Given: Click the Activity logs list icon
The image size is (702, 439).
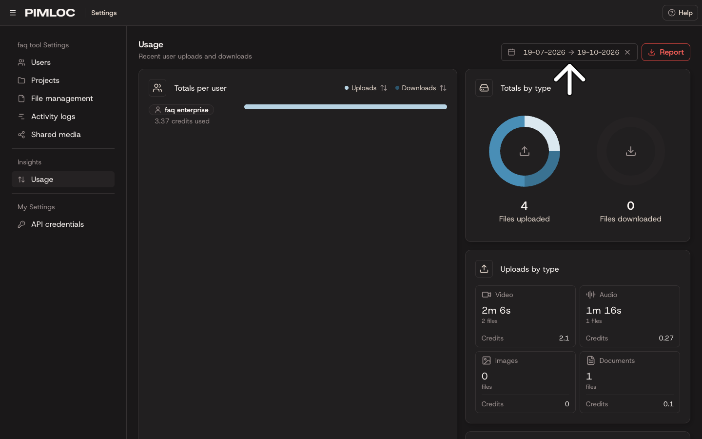Looking at the screenshot, I should (x=21, y=117).
